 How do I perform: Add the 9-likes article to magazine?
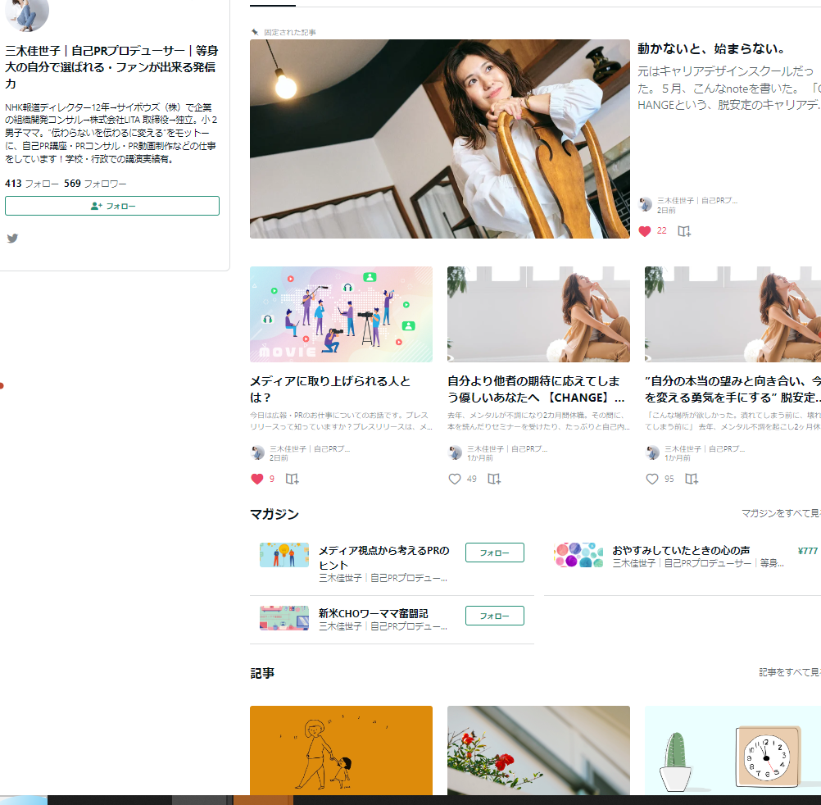[293, 479]
